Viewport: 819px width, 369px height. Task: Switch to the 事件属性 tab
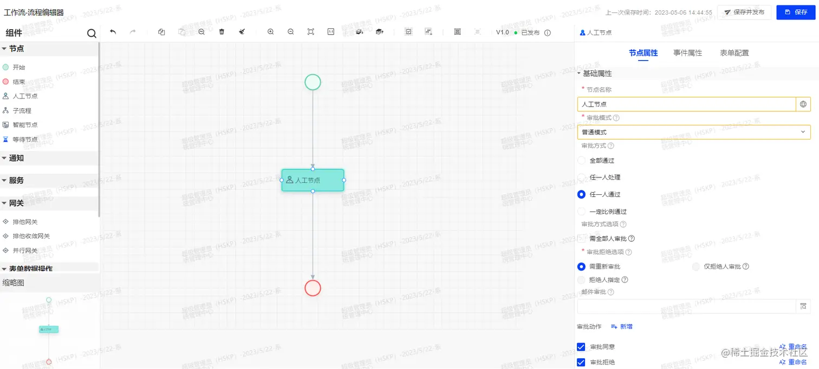687,53
